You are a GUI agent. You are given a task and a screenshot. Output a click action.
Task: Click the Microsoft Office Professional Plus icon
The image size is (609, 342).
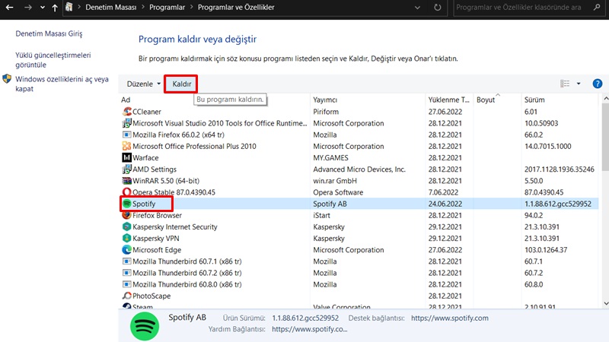tap(126, 146)
